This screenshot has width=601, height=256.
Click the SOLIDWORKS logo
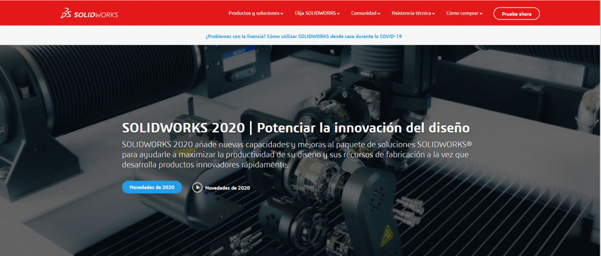(x=89, y=14)
